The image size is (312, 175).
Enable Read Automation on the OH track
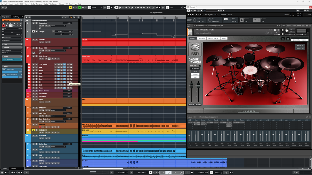[x=68, y=82]
